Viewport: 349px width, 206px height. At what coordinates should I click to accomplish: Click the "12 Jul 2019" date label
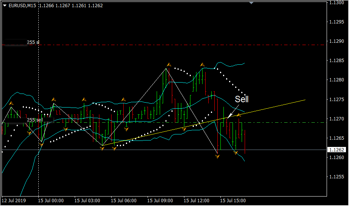click(14, 201)
